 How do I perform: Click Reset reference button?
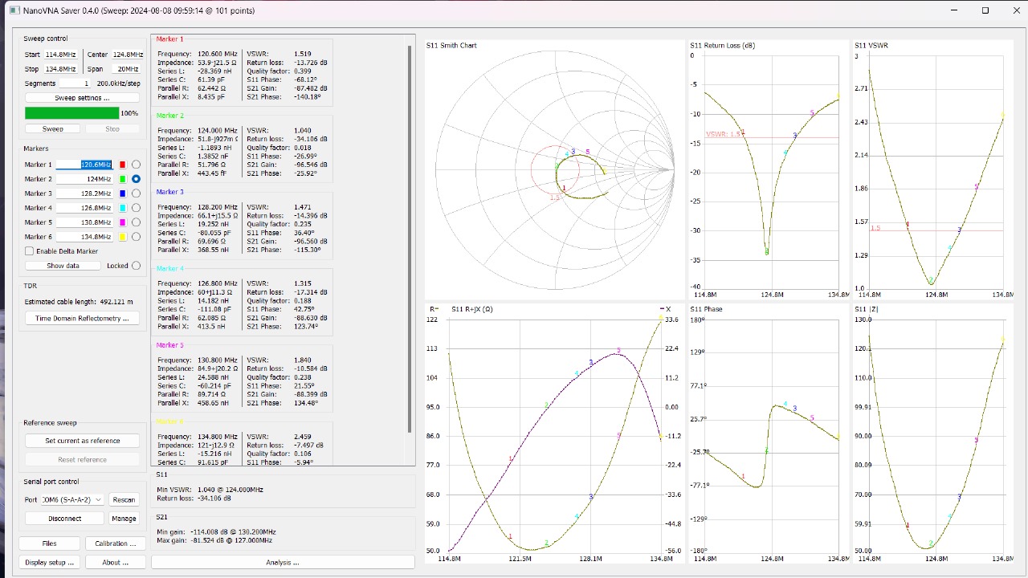pyautogui.click(x=82, y=460)
